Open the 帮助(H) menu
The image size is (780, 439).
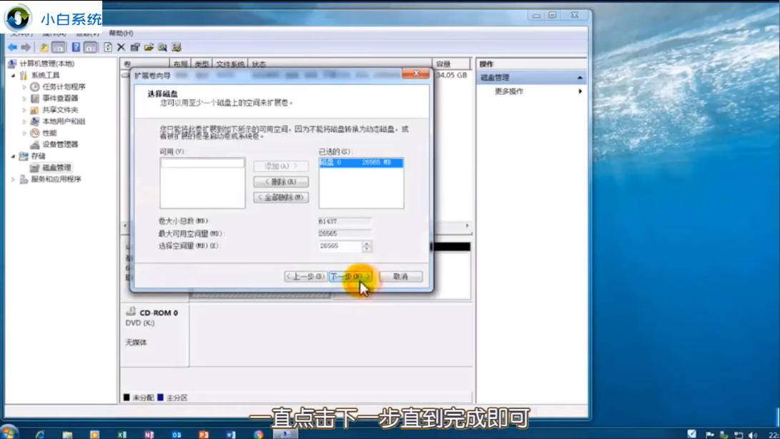(121, 33)
